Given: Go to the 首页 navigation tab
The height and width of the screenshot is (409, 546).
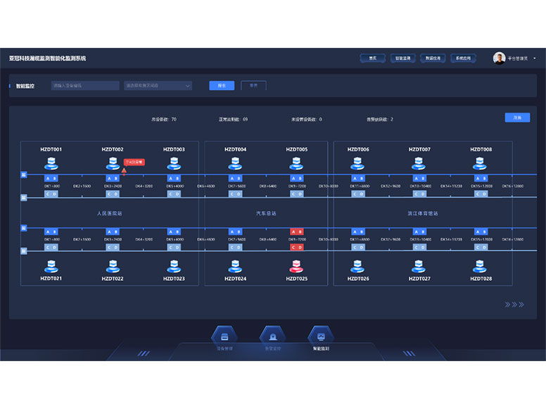Looking at the screenshot, I should coord(373,58).
